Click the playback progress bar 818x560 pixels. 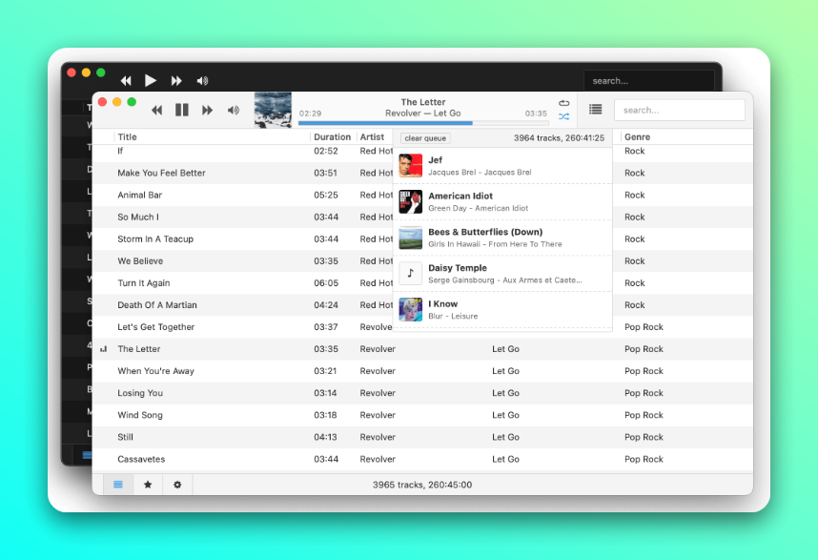[423, 123]
